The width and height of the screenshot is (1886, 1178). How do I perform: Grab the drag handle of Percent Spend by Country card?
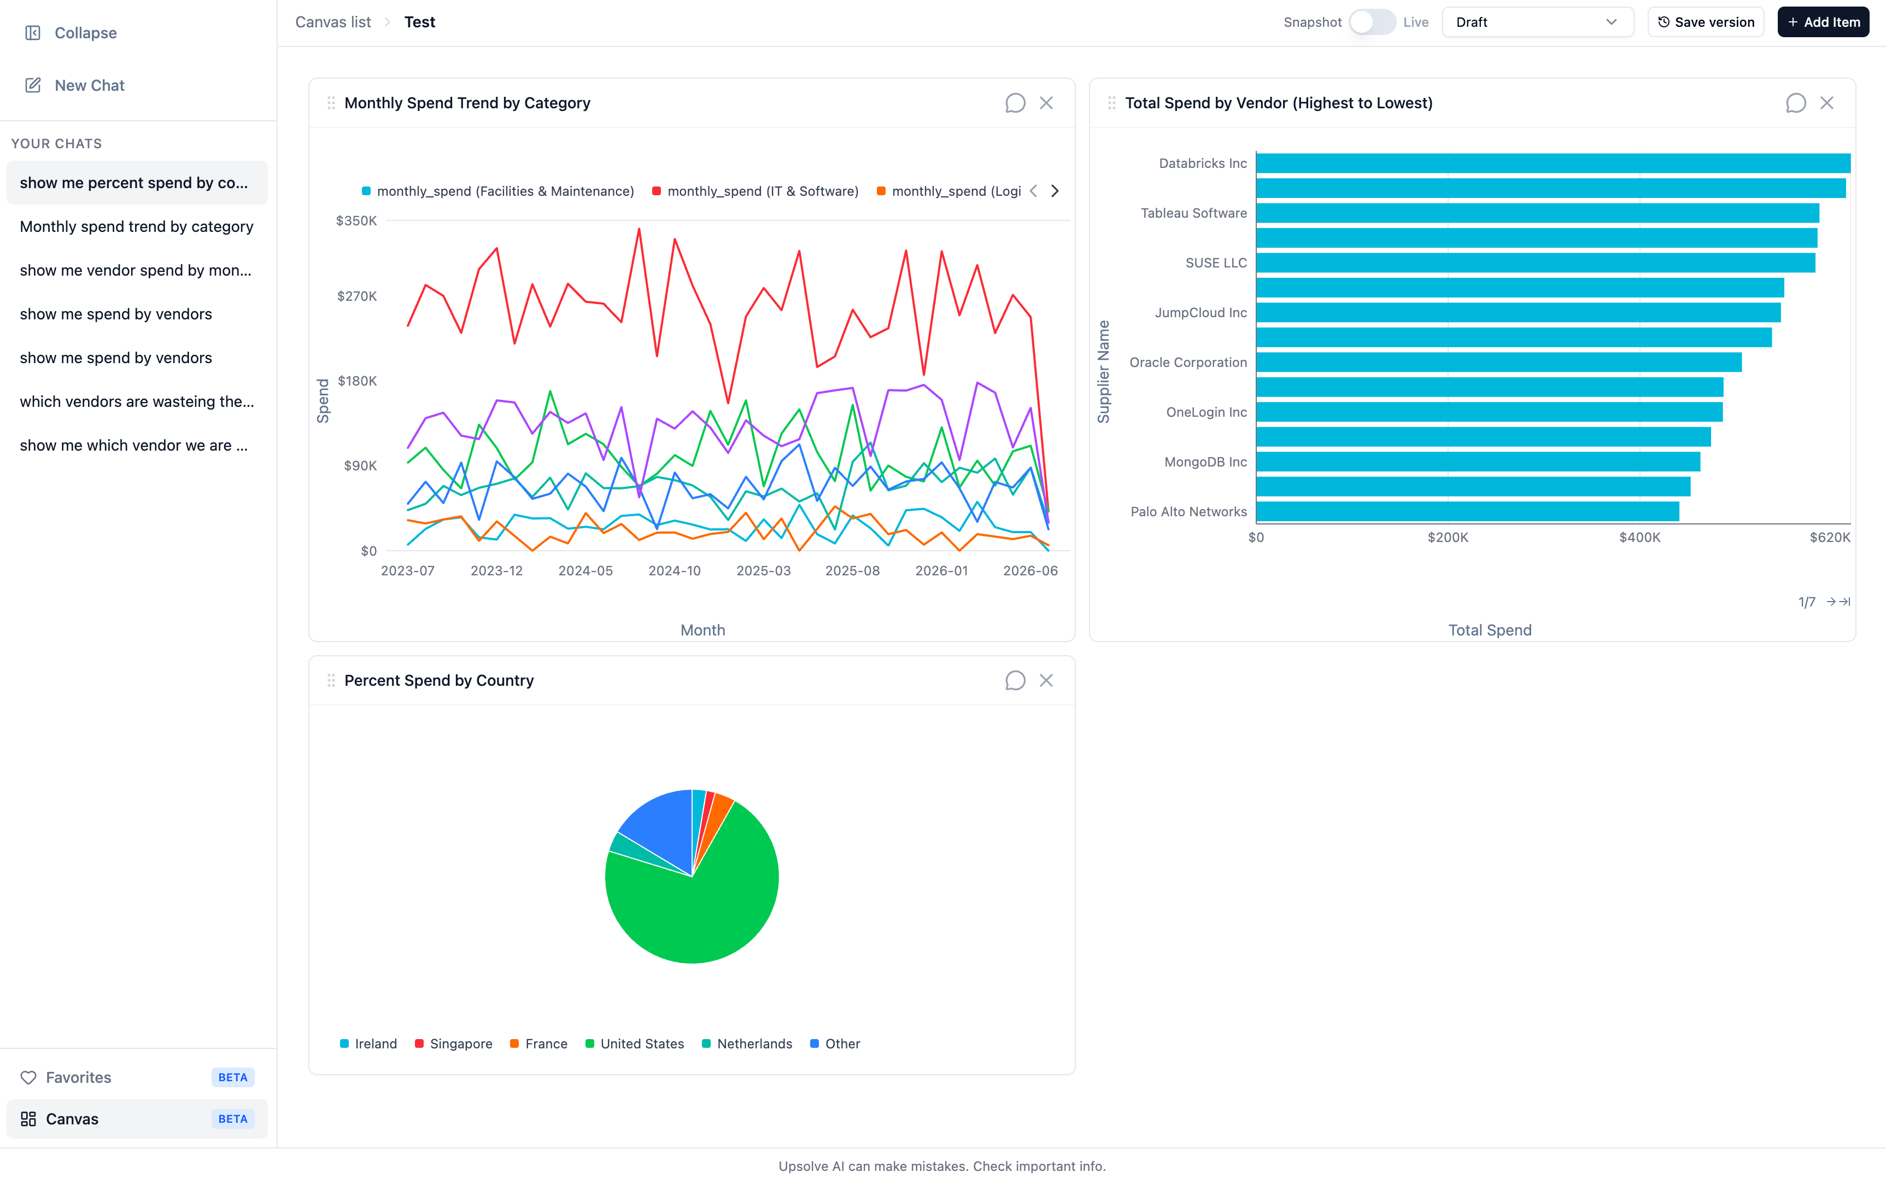click(x=331, y=680)
